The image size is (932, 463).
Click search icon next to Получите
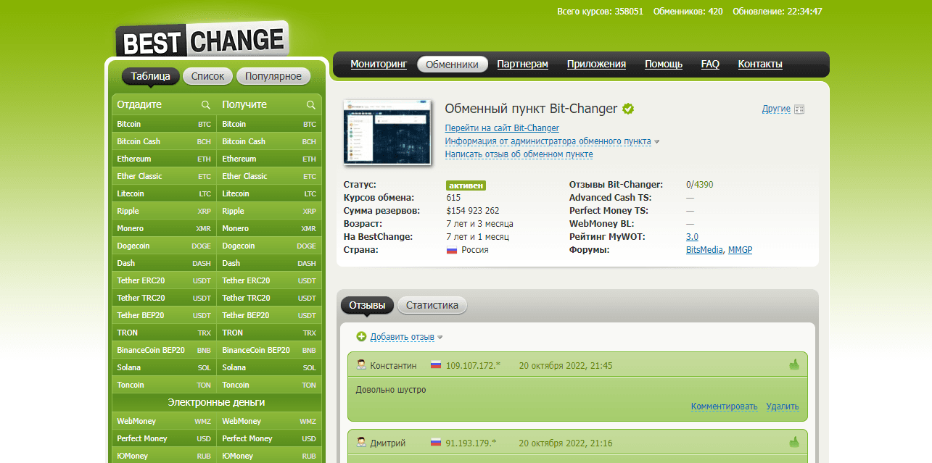pos(311,105)
